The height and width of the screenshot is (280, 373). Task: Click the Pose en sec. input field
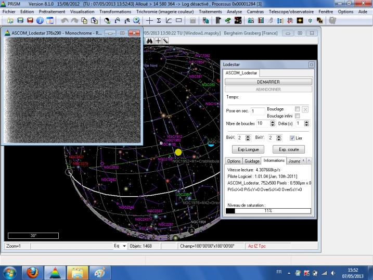click(x=258, y=111)
